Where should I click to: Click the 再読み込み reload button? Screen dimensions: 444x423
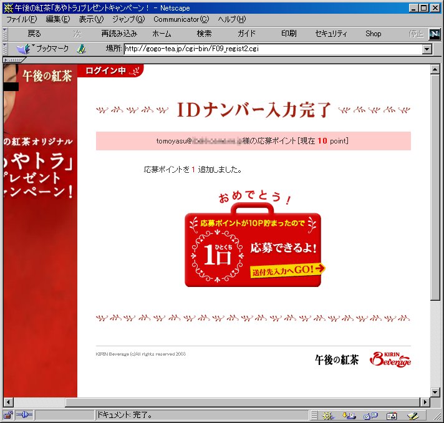pyautogui.click(x=119, y=34)
